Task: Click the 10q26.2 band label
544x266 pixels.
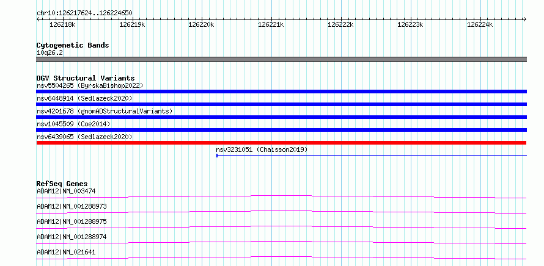Action: pos(50,53)
